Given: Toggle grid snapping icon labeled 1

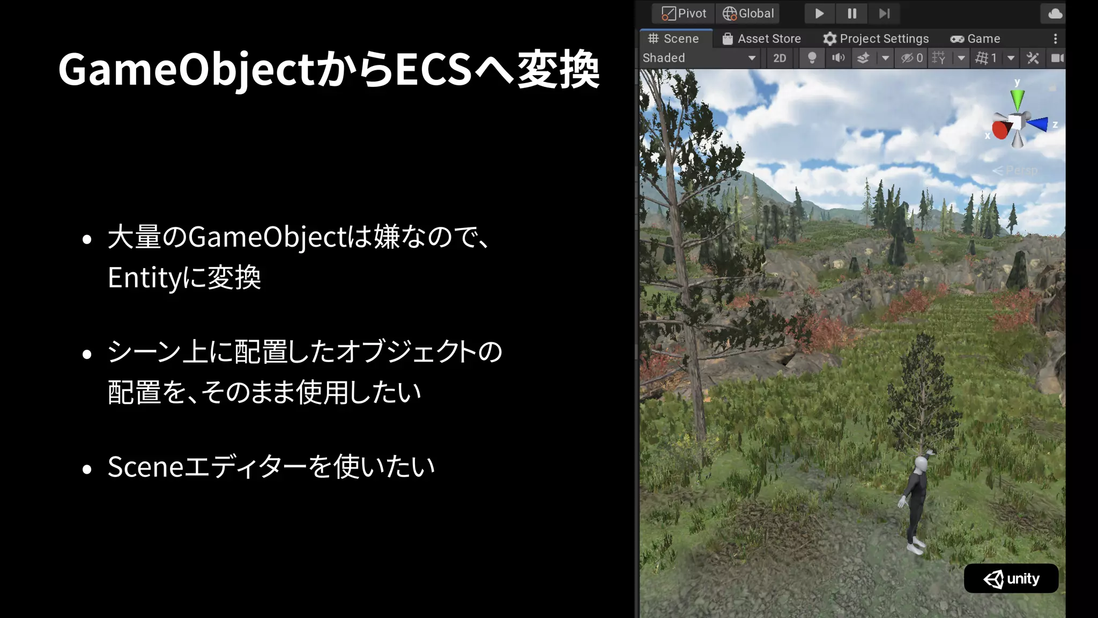Looking at the screenshot, I should (x=986, y=58).
